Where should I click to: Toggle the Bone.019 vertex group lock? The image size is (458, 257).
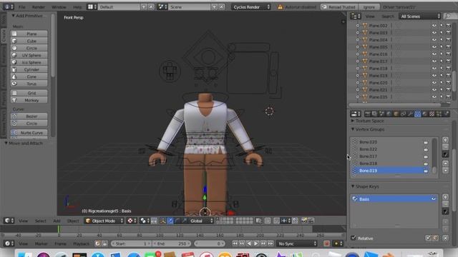tap(426, 171)
